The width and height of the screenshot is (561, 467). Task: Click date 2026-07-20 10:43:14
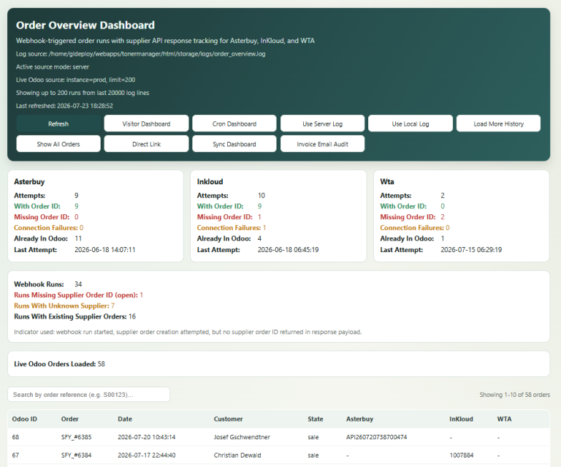click(x=147, y=437)
